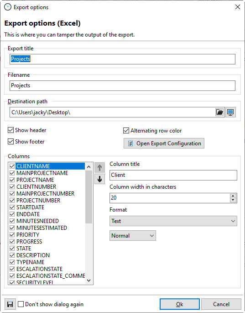The width and height of the screenshot is (245, 313).
Task: Click Open Export Configuration button
Action: click(164, 143)
